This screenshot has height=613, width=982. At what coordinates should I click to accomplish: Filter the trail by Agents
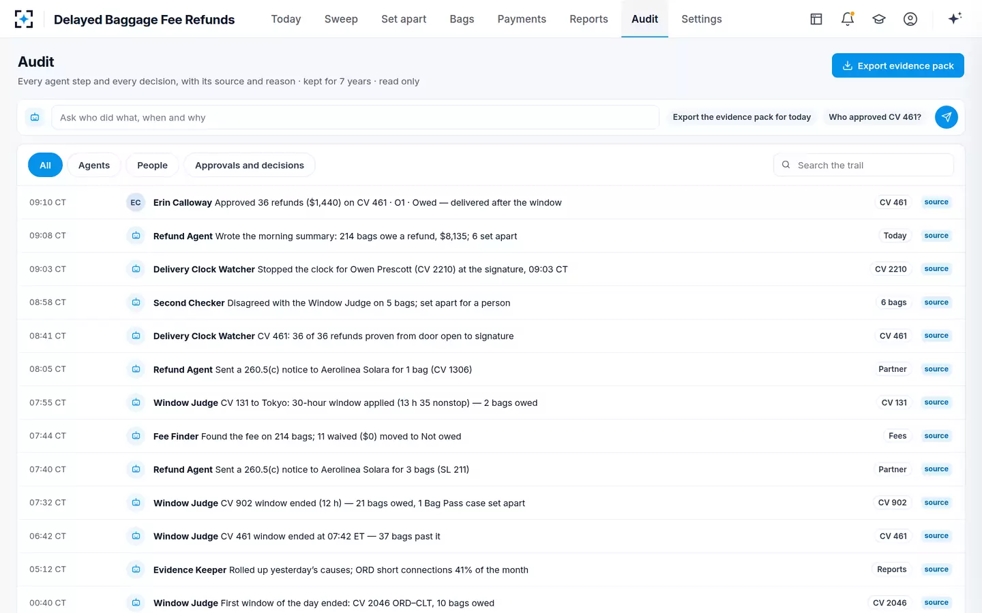tap(94, 166)
